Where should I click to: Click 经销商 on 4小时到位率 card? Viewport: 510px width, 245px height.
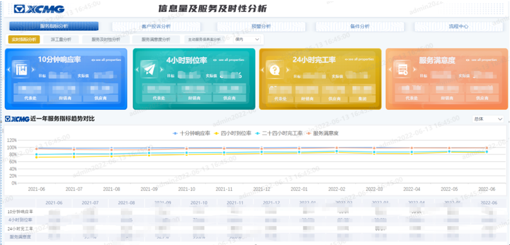(x=194, y=99)
